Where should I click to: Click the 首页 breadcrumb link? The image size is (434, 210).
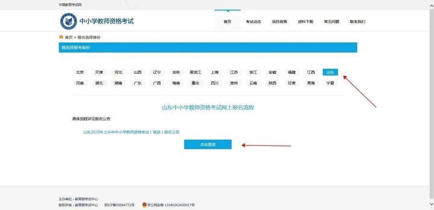pyautogui.click(x=69, y=37)
